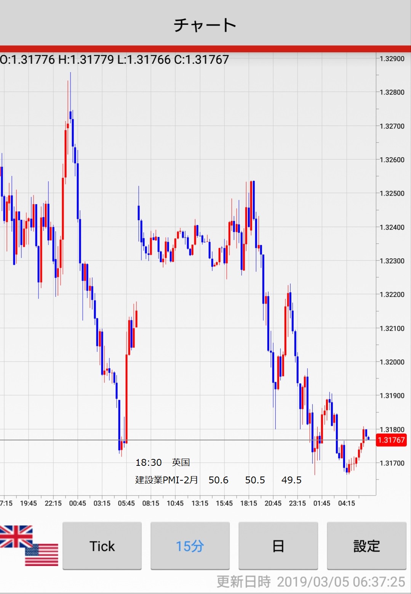Tap the チャート title header
The width and height of the screenshot is (411, 594).
coord(205,25)
